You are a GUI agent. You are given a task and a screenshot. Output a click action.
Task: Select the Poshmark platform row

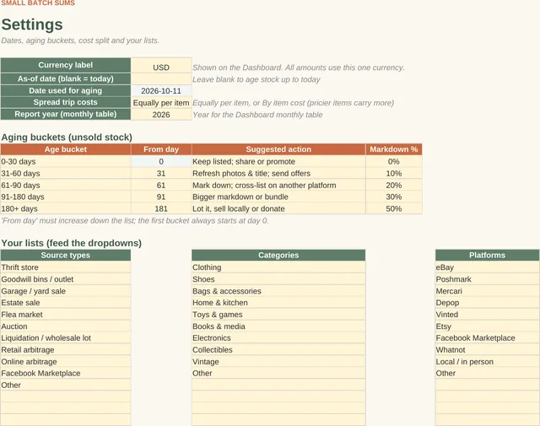[x=488, y=279]
